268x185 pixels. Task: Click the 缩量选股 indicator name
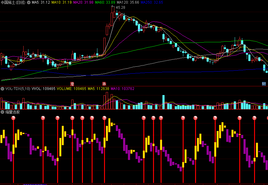tap(12, 112)
